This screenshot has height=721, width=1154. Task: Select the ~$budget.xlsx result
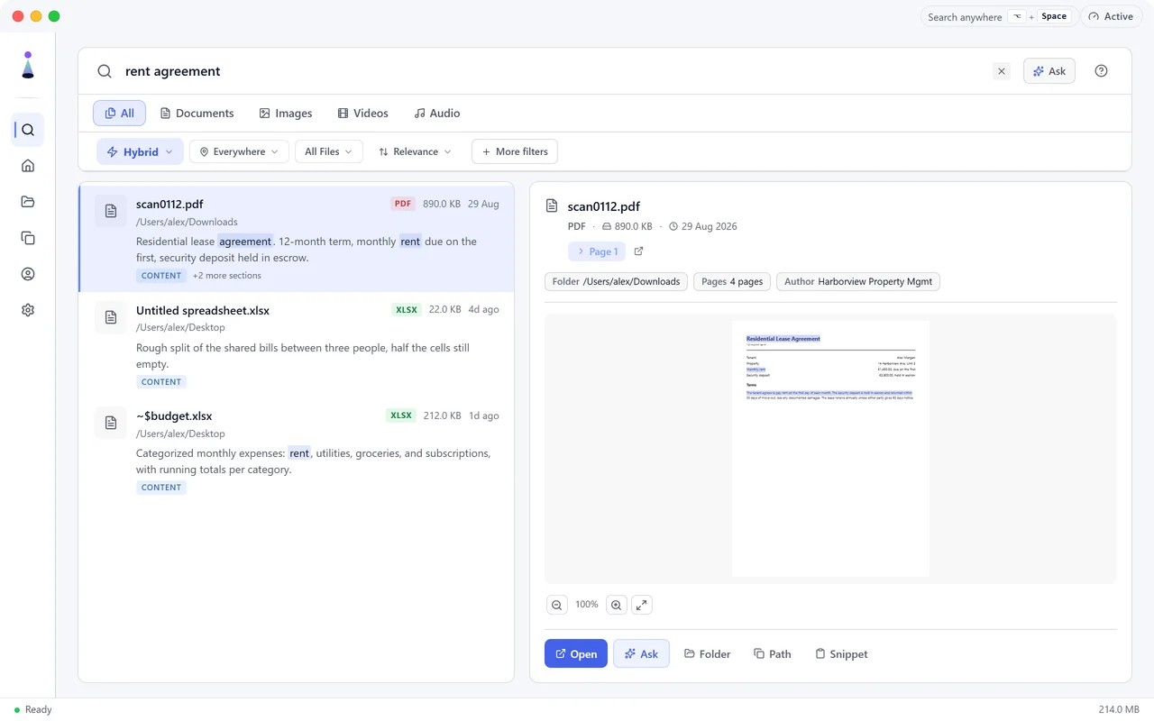point(297,451)
